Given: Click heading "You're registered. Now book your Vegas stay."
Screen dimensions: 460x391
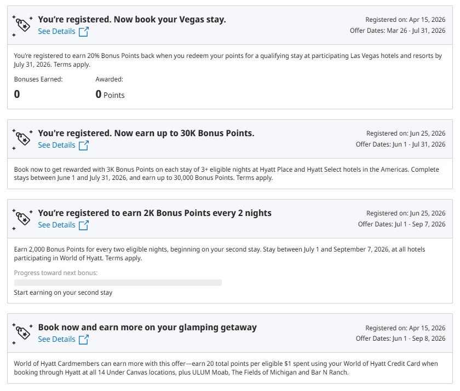Looking at the screenshot, I should point(132,19).
